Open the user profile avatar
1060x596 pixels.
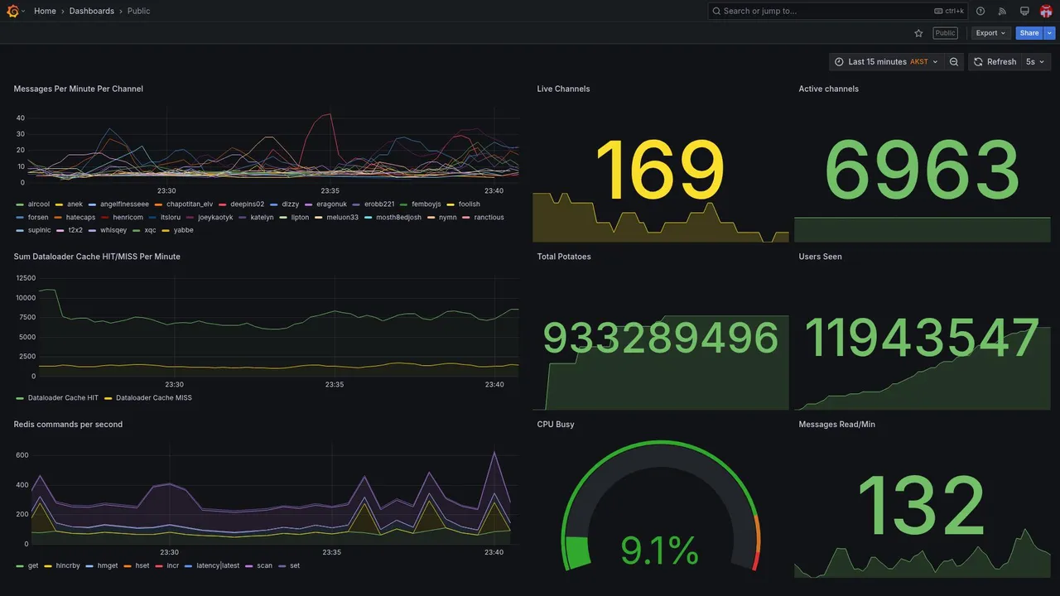(x=1046, y=11)
